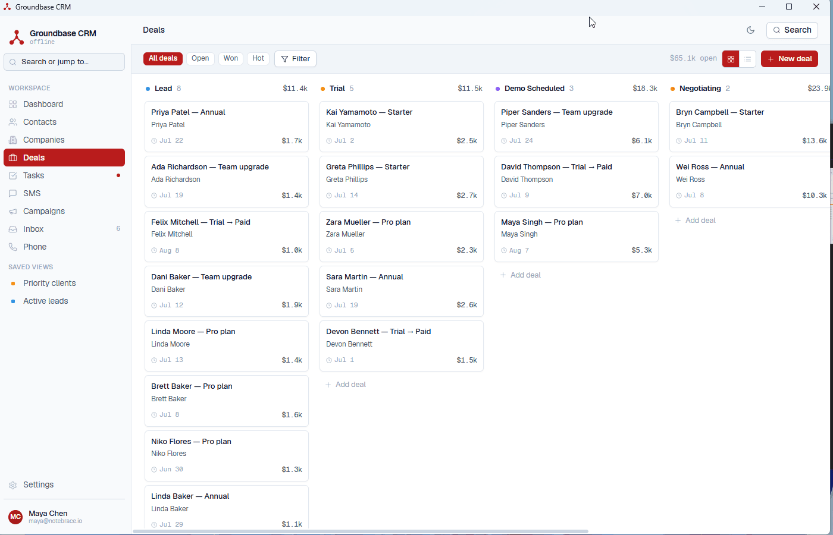Click clock icon on Kai Yamamoto card
Screen dimensions: 833x535
329,141
